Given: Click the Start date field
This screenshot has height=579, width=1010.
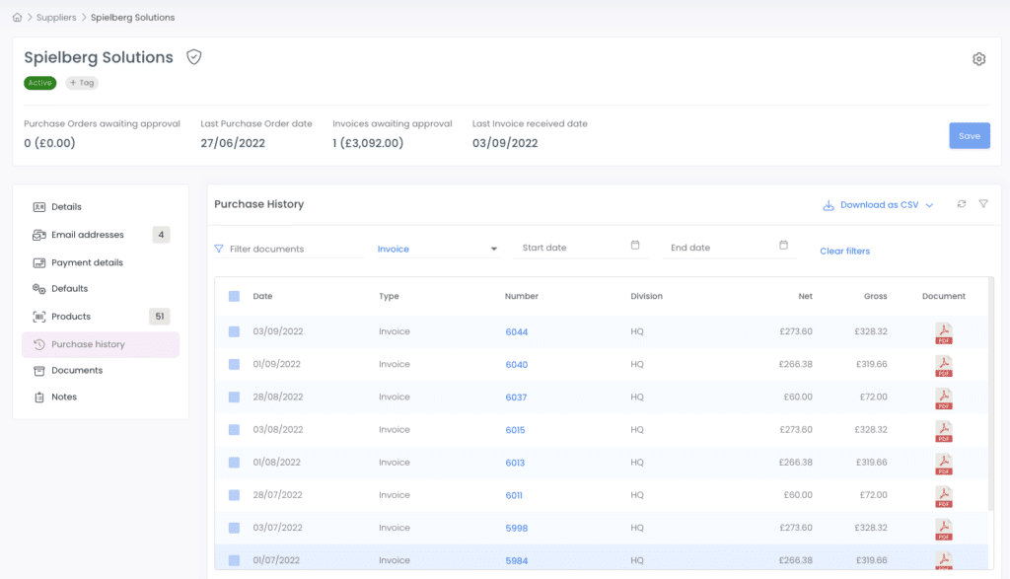Looking at the screenshot, I should pos(580,248).
